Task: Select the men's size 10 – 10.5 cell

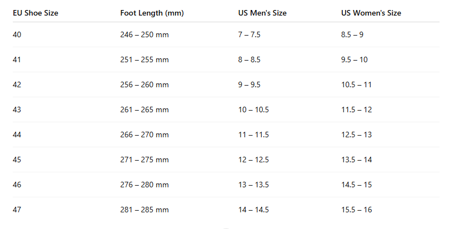Action: point(253,109)
